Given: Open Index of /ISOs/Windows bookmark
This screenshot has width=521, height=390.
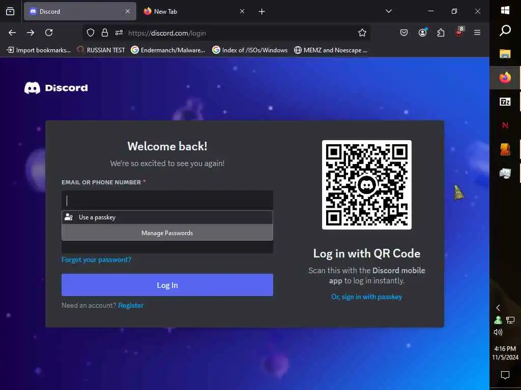Looking at the screenshot, I should coord(250,50).
